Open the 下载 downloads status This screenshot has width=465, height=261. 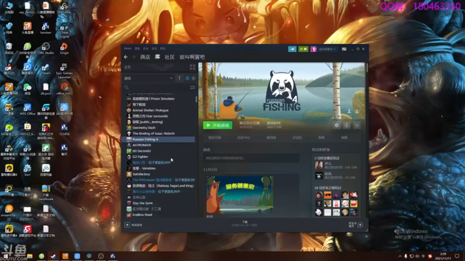point(245,223)
